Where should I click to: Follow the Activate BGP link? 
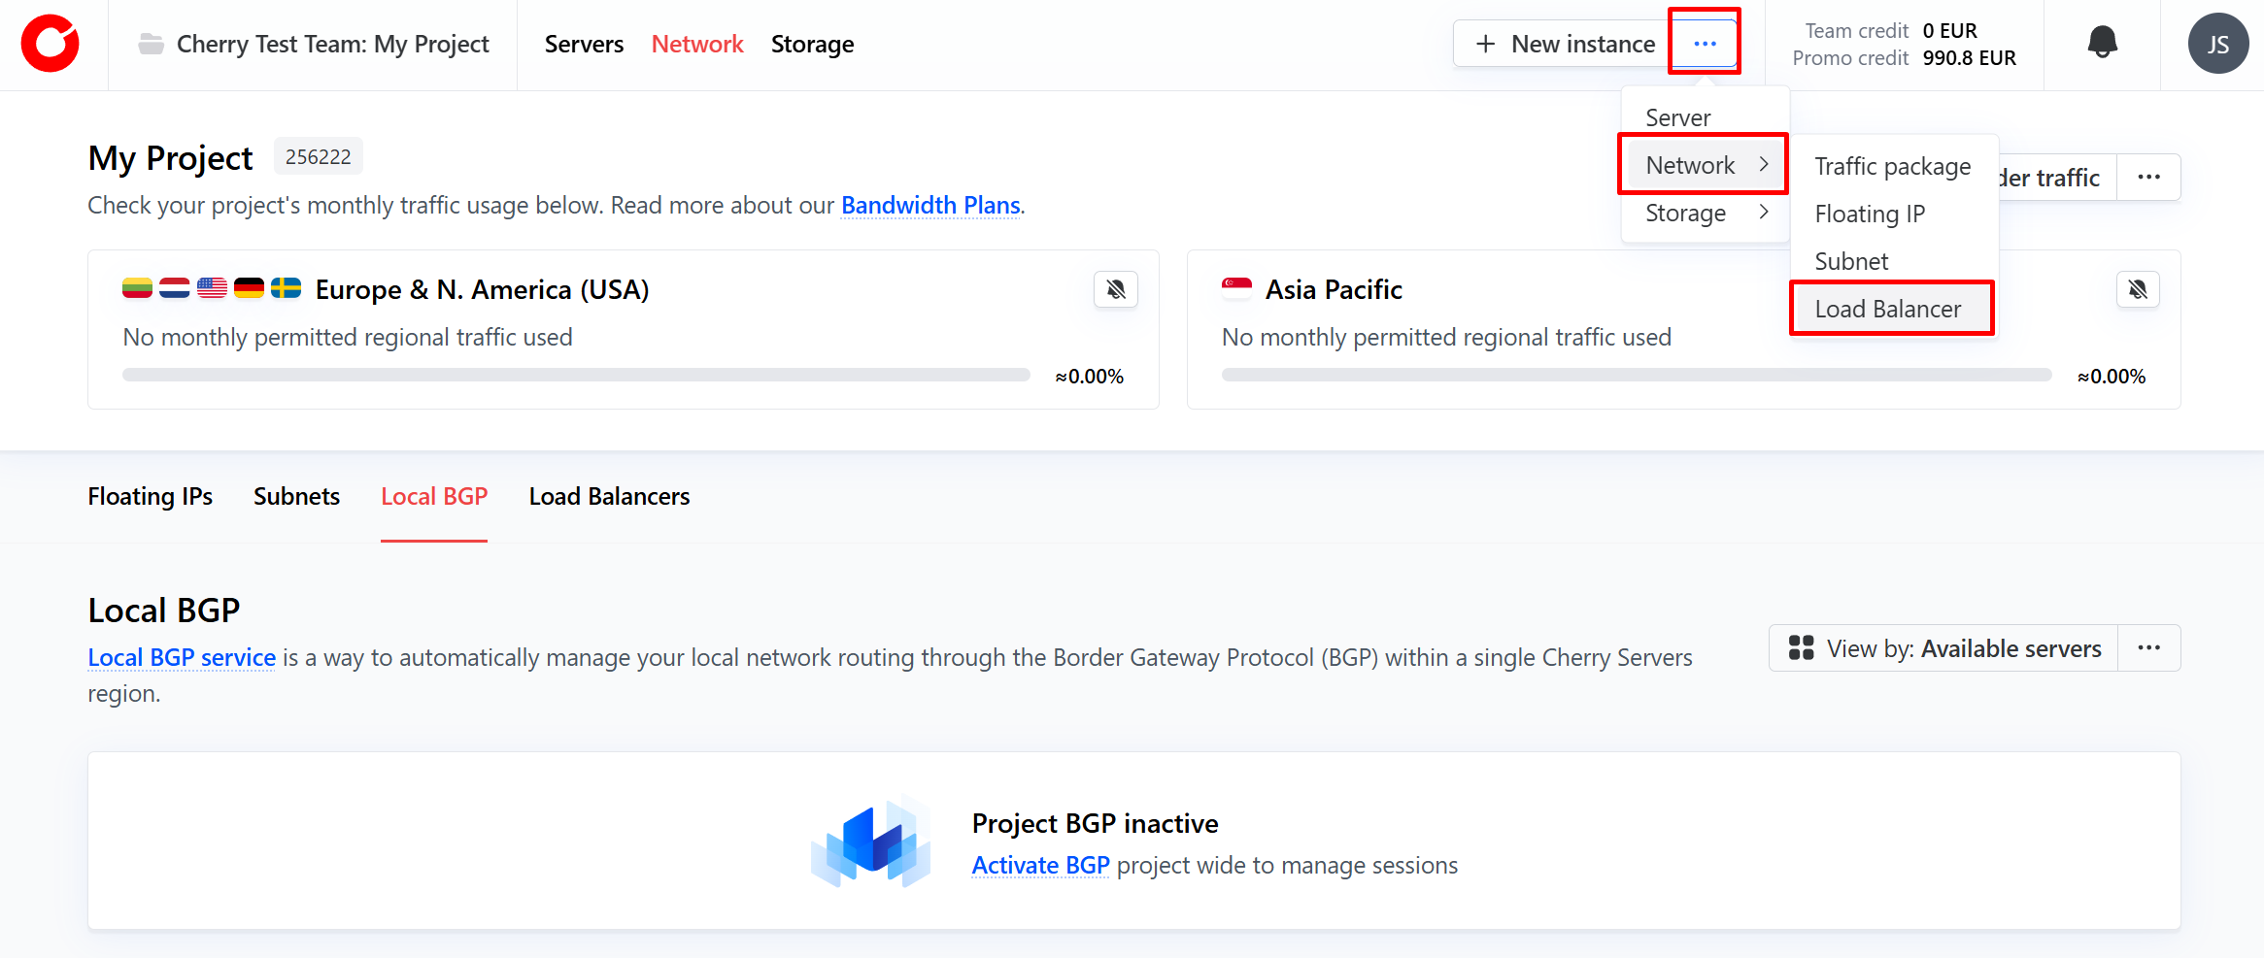coord(1040,865)
